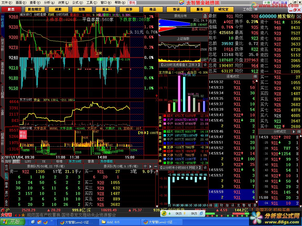
Task: Click play arrow in 委买队列 header
Action: (x=150, y=166)
